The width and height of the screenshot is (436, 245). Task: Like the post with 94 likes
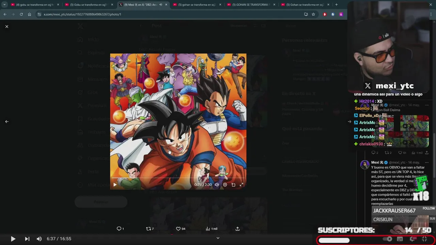[181, 229]
